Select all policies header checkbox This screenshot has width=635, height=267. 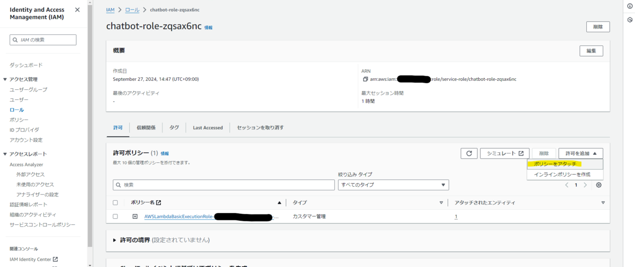(115, 202)
